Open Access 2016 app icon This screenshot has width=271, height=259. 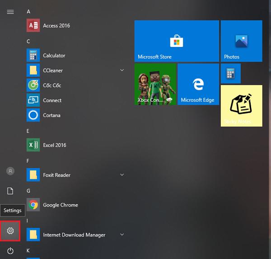[33, 25]
